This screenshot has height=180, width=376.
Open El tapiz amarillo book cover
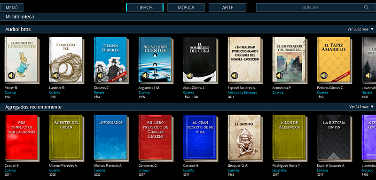pyautogui.click(x=334, y=60)
